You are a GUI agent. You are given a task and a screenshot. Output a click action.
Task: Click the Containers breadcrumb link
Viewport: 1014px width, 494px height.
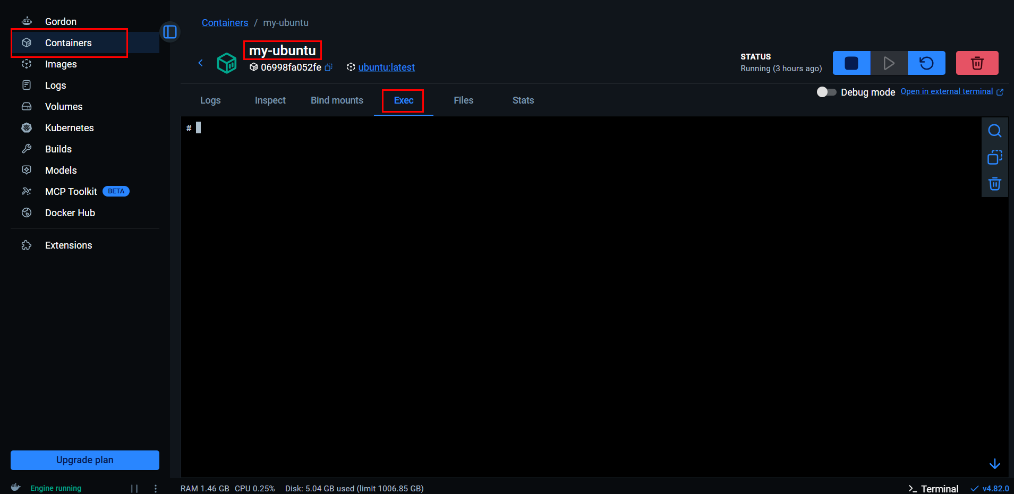pos(225,23)
